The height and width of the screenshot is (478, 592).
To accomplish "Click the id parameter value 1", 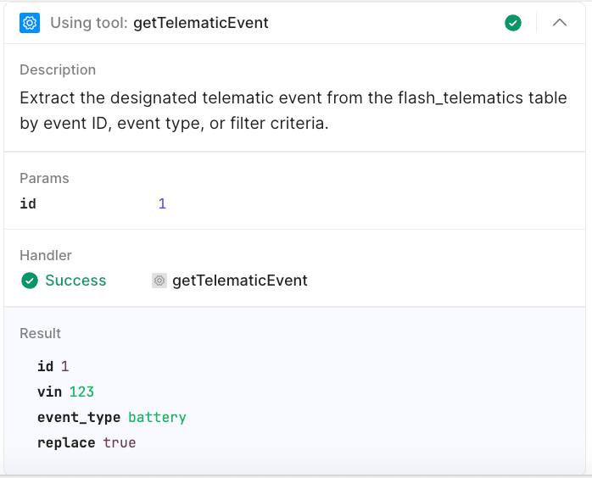I will point(162,203).
